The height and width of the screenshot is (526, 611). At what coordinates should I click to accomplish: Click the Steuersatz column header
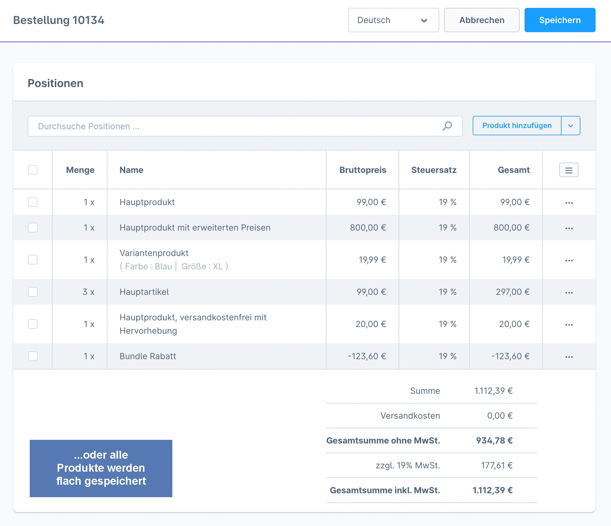pos(434,170)
